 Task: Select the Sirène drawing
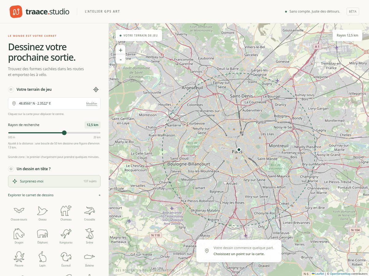[89, 236]
